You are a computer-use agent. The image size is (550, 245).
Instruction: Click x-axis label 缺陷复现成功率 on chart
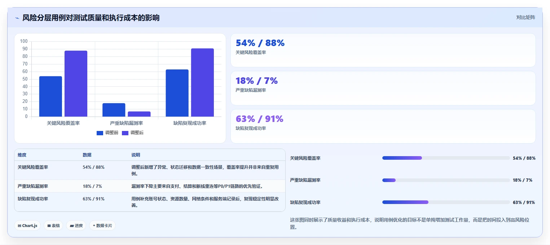click(x=190, y=123)
